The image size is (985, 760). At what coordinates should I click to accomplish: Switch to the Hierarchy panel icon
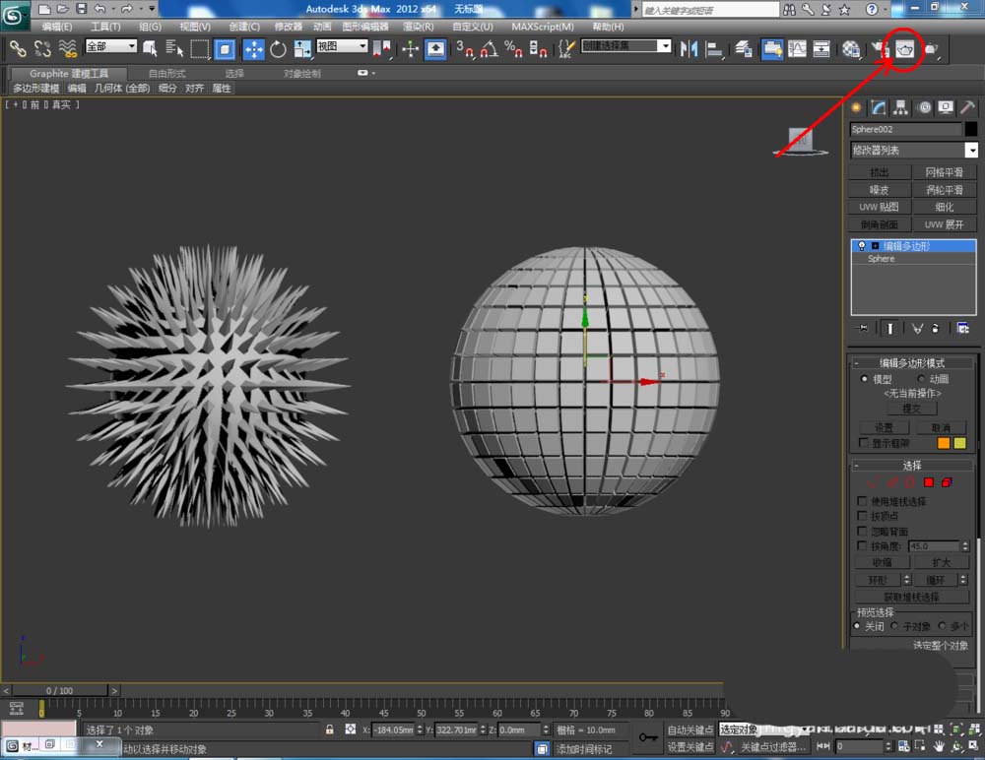pyautogui.click(x=900, y=107)
